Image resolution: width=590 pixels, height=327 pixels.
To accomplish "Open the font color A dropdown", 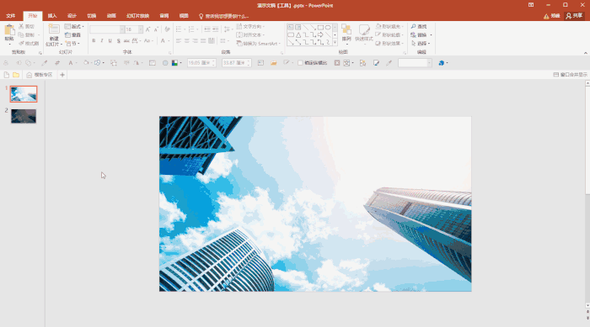I will (169, 40).
